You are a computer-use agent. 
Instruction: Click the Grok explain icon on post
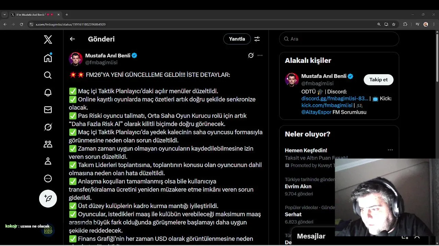tap(251, 55)
